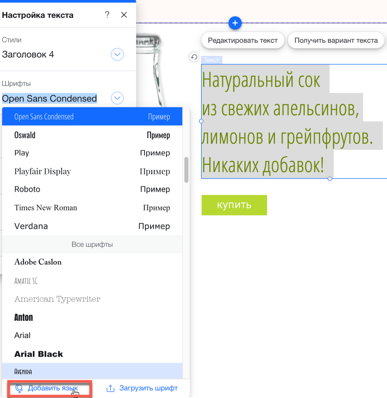Image resolution: width=387 pixels, height=398 pixels.
Task: Click the Редактировать текст button
Action: pos(243,40)
